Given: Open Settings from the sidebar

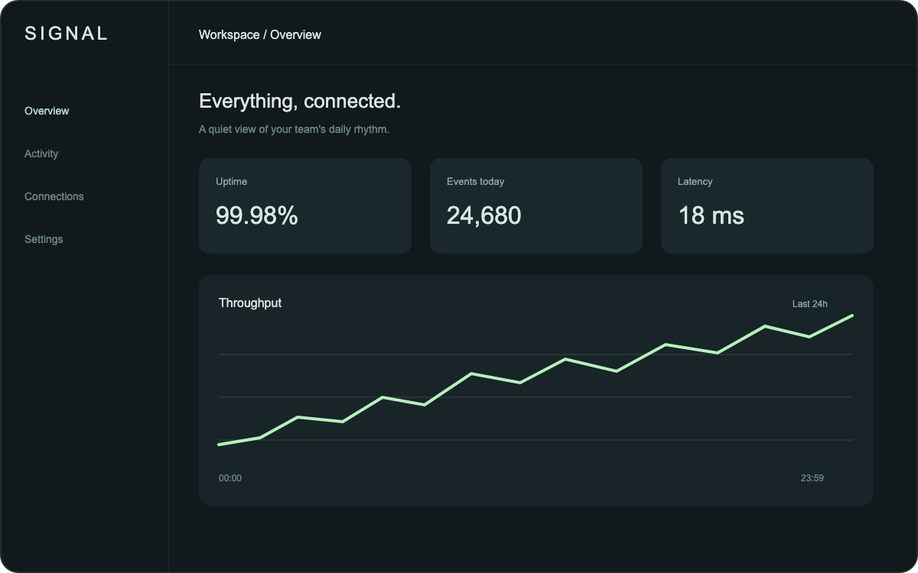Looking at the screenshot, I should coord(44,239).
